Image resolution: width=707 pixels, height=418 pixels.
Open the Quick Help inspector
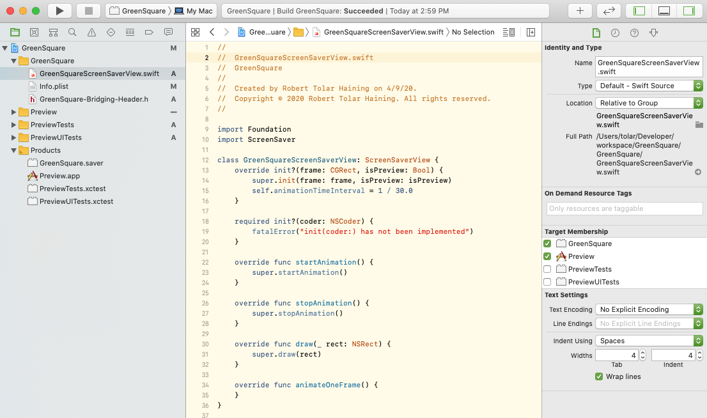coord(634,33)
